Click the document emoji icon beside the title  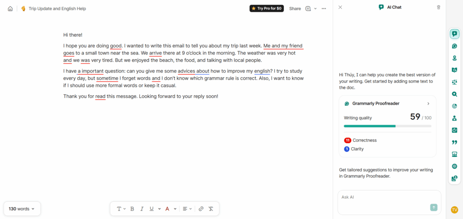point(24,9)
